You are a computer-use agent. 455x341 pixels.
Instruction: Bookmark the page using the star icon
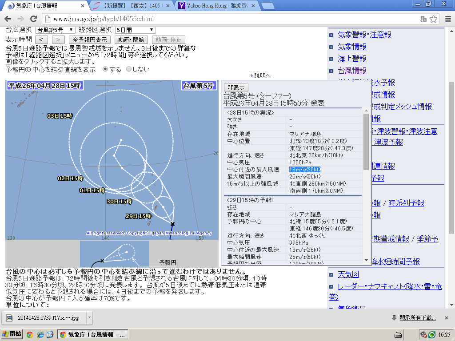pyautogui.click(x=433, y=20)
